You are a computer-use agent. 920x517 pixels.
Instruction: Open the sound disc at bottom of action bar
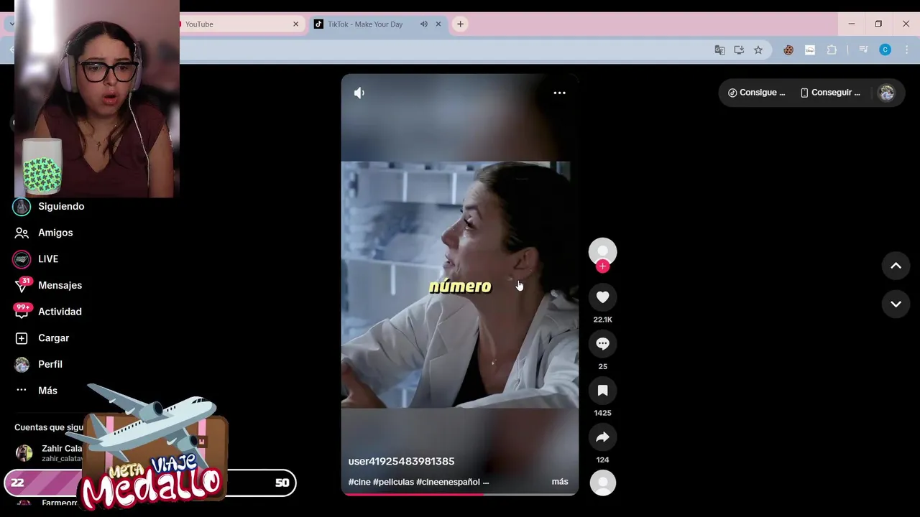pyautogui.click(x=602, y=483)
